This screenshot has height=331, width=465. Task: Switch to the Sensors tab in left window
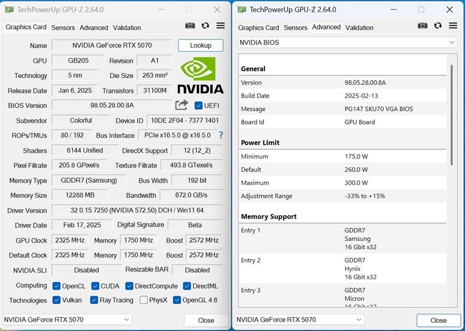click(63, 28)
